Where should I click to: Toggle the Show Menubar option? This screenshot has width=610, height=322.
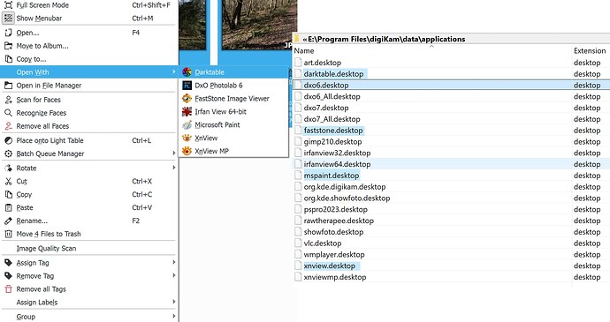pos(88,19)
